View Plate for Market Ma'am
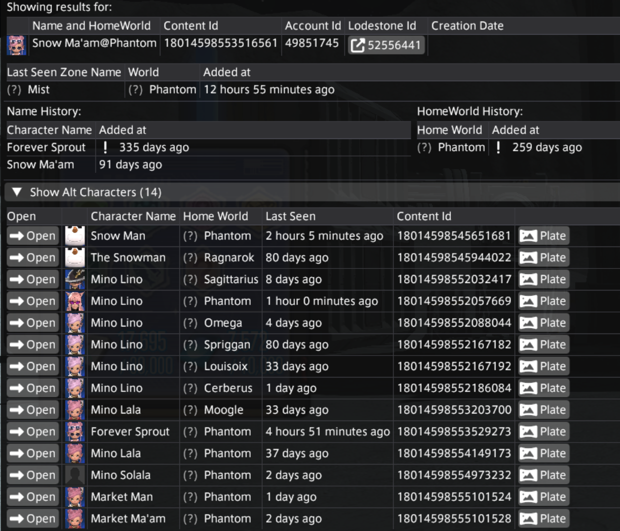The width and height of the screenshot is (620, 531). 543,518
